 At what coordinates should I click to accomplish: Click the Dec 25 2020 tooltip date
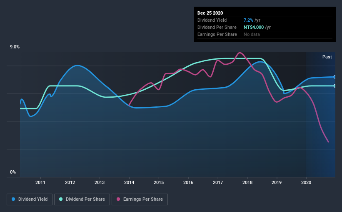point(210,13)
